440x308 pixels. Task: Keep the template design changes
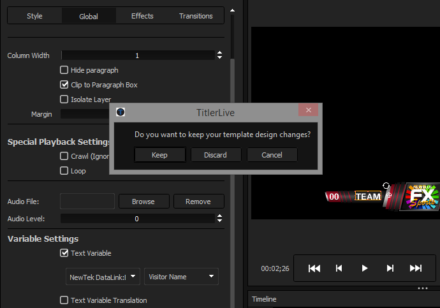(159, 155)
